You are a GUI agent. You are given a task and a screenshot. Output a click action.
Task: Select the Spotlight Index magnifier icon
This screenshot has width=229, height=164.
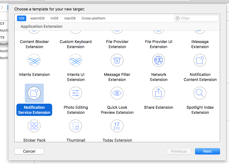[200, 93]
